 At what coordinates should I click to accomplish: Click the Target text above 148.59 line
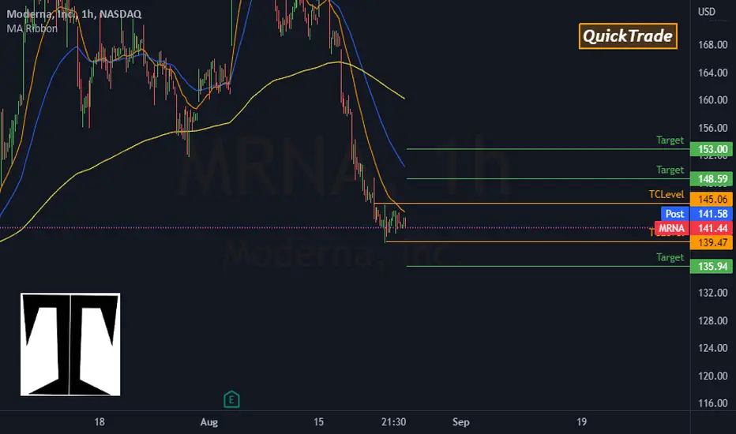(670, 170)
